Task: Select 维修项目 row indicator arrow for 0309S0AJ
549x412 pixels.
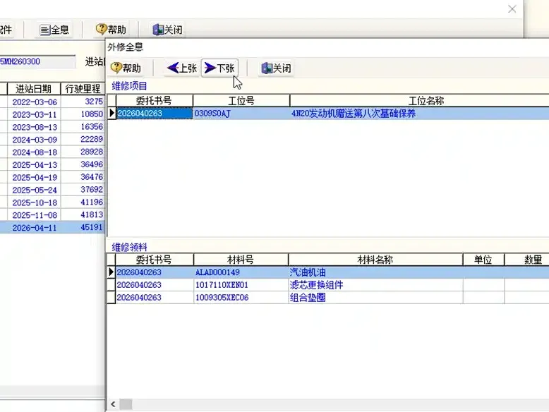Action: point(111,113)
